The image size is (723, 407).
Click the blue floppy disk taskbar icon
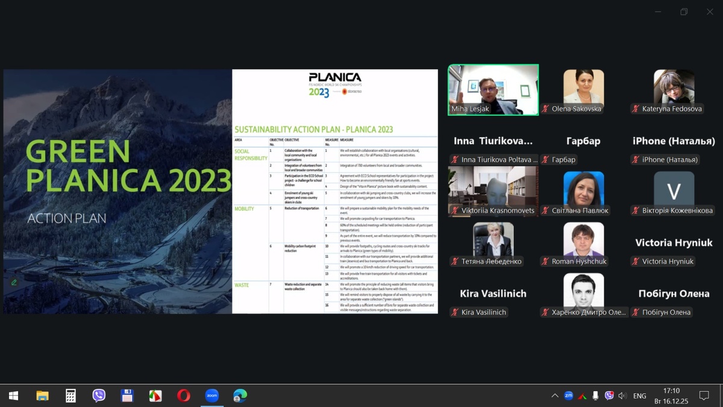[127, 396]
